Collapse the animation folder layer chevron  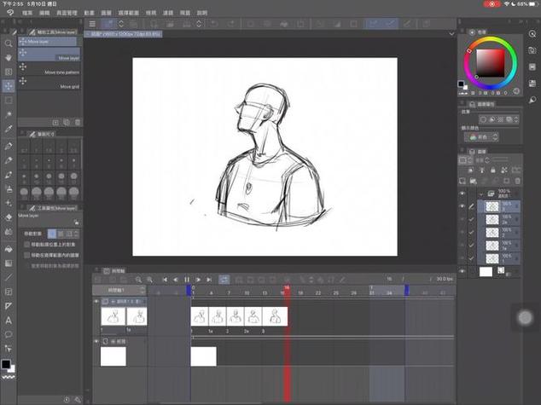(481, 194)
